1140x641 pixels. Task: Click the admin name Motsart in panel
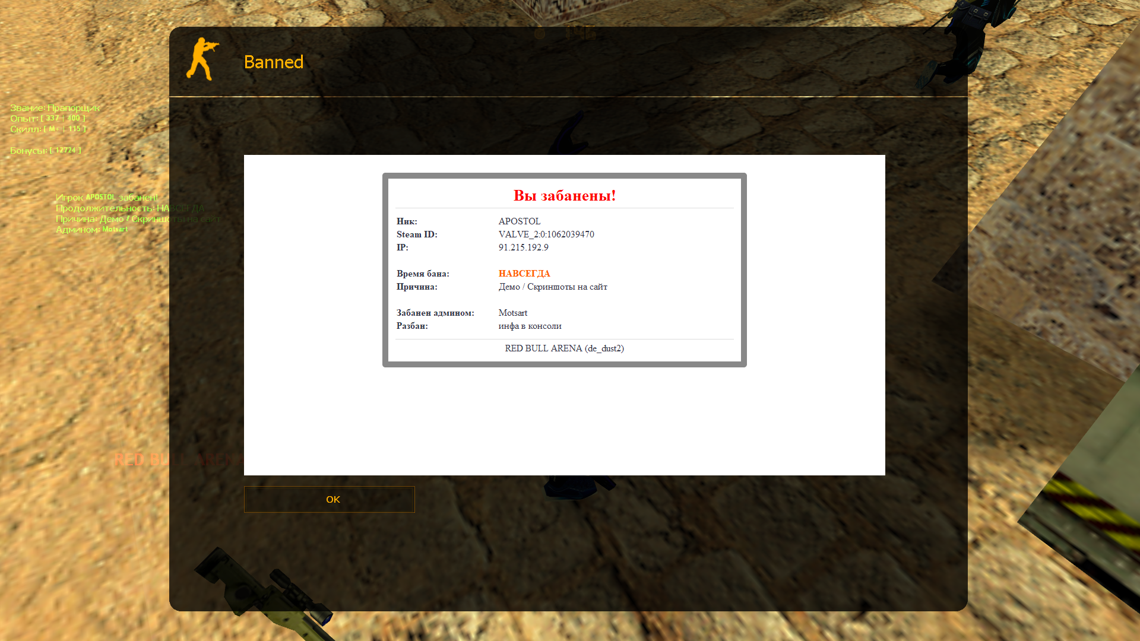point(512,313)
